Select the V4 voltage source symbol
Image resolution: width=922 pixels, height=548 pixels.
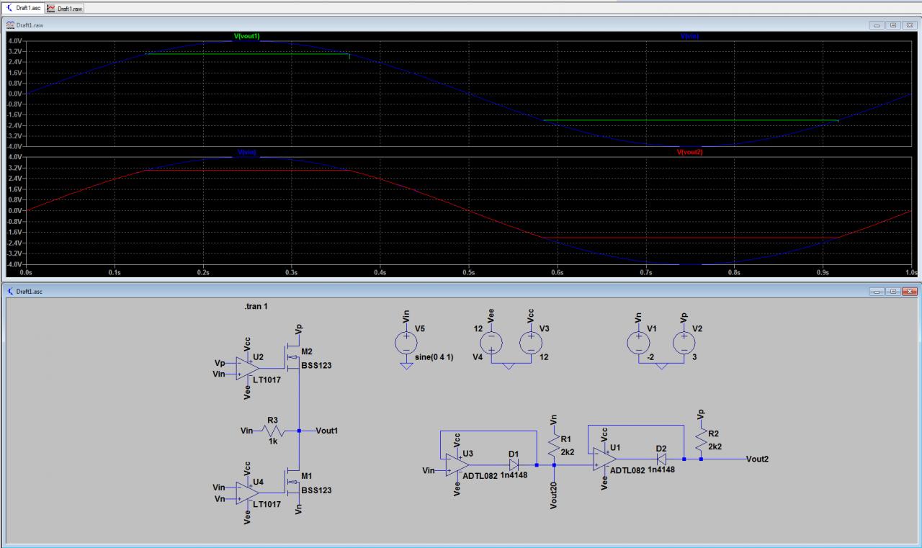492,343
